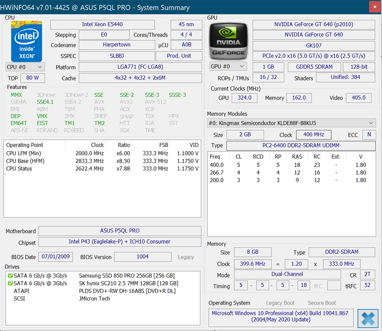
Task: Click the ROPs / TMUs 16 / 32 field
Action: [268, 77]
